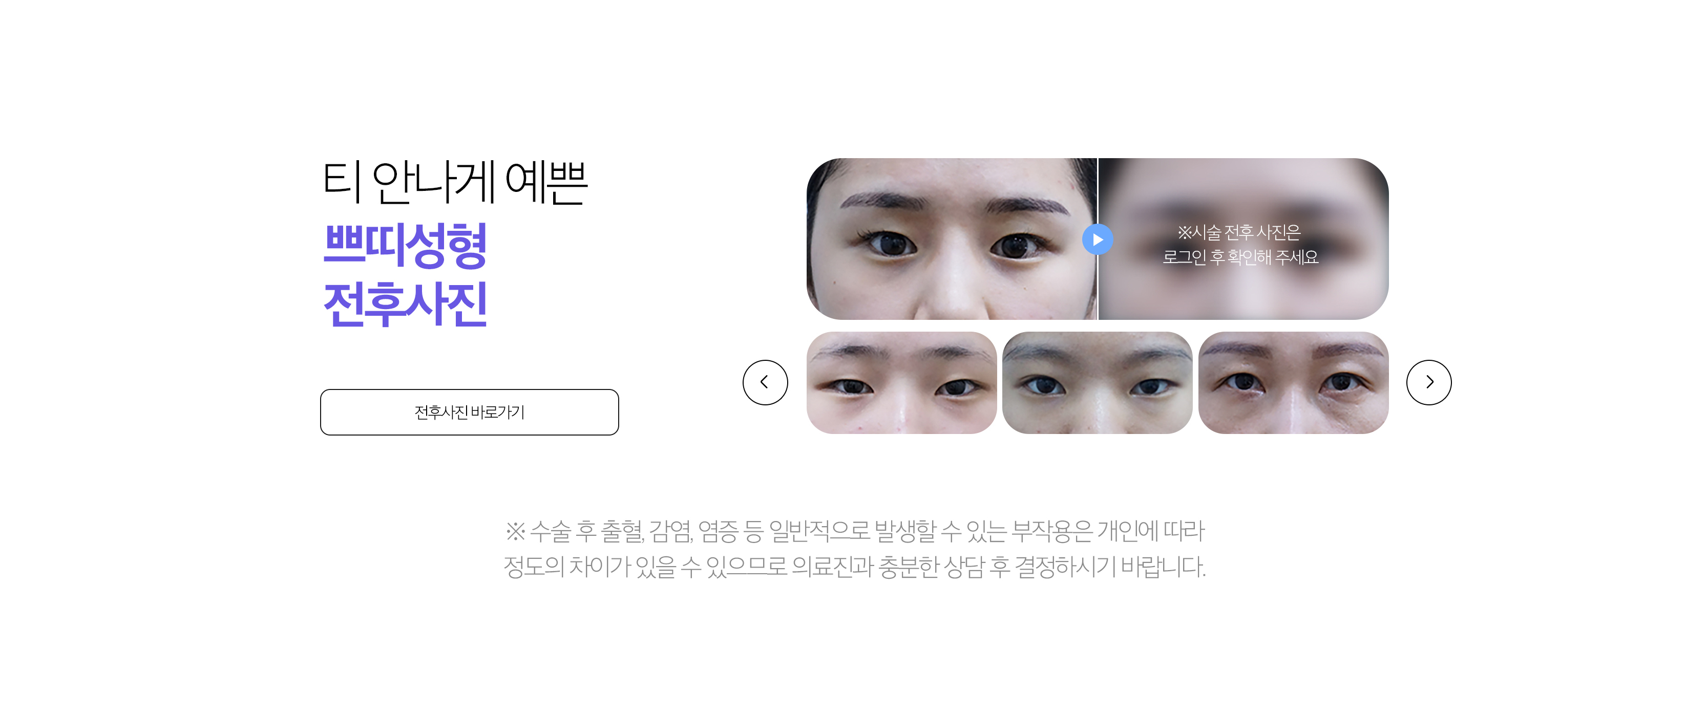Click the ※ symbol starting the disclaimer
The width and height of the screenshot is (1707, 716).
tap(516, 531)
